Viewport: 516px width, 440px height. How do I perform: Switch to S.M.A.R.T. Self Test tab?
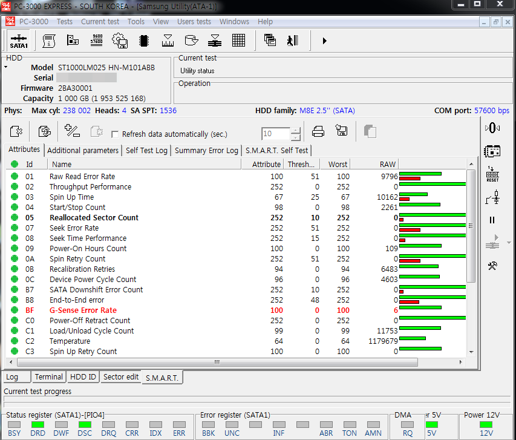pos(276,151)
